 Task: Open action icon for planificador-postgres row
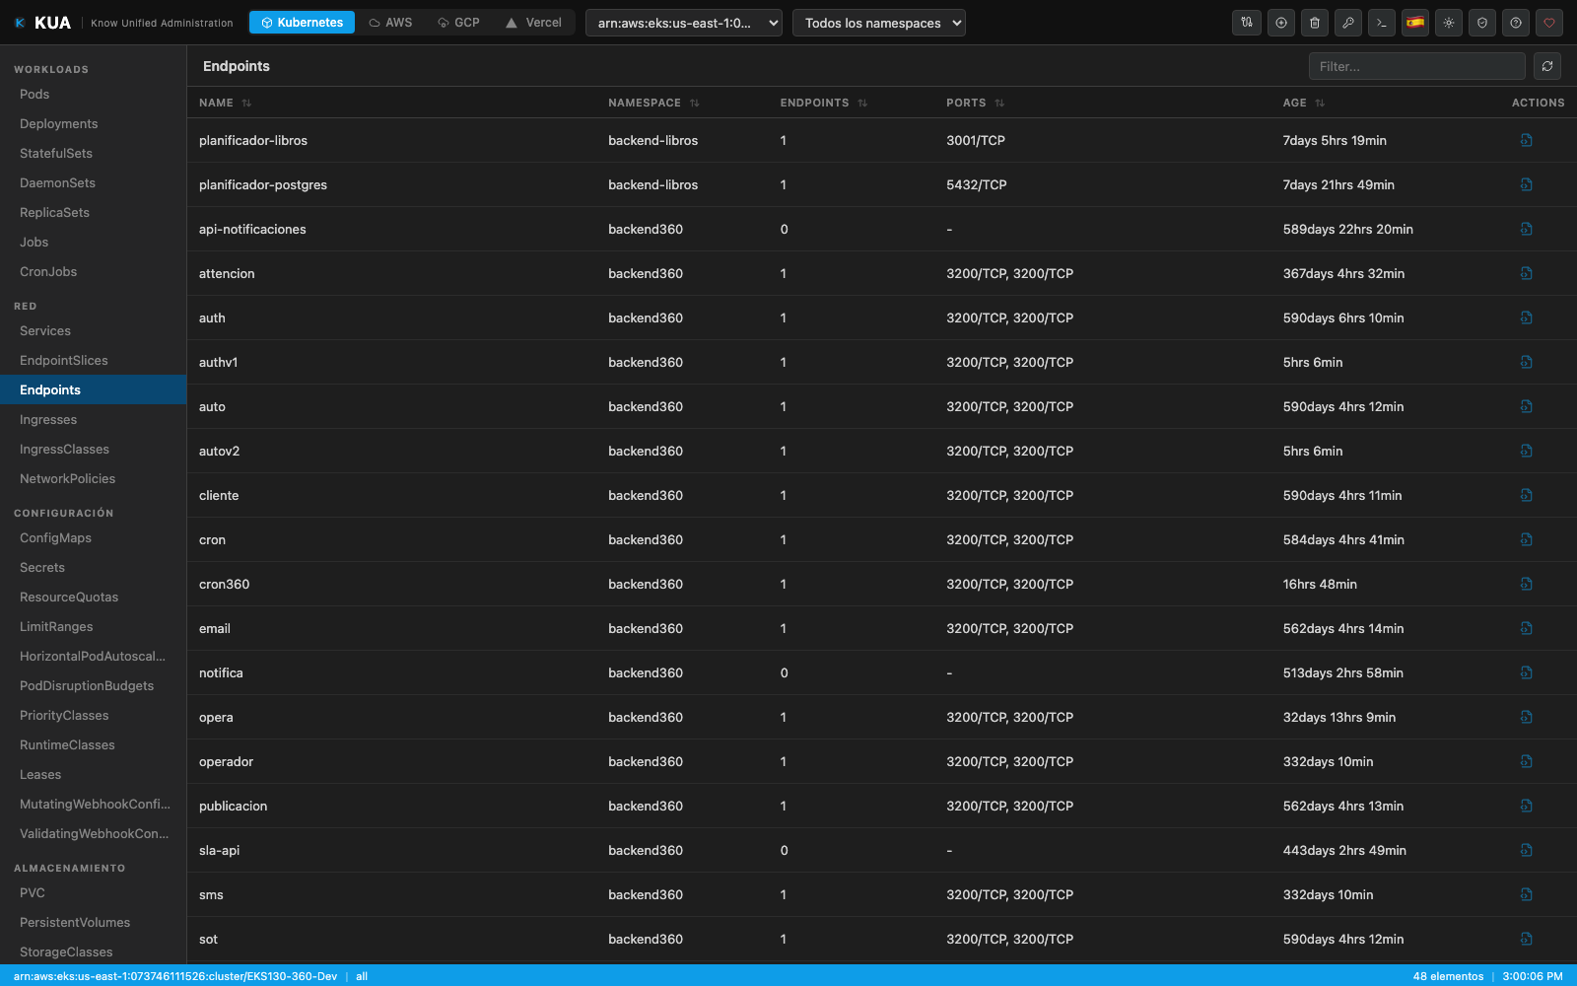point(1526,184)
